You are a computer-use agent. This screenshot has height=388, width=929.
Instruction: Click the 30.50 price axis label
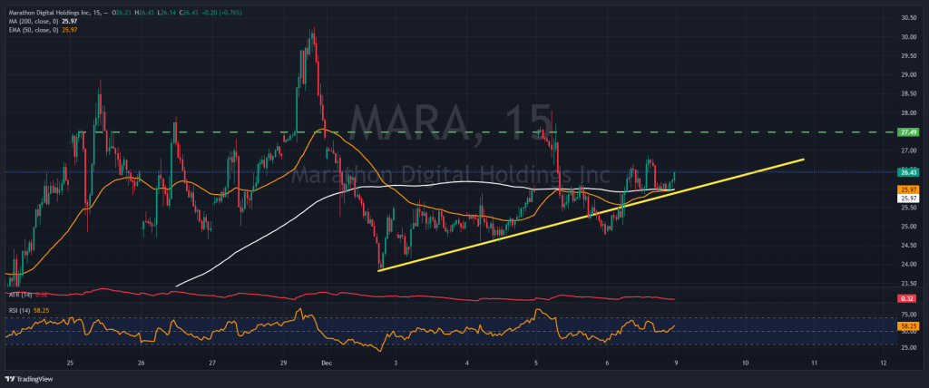click(908, 18)
